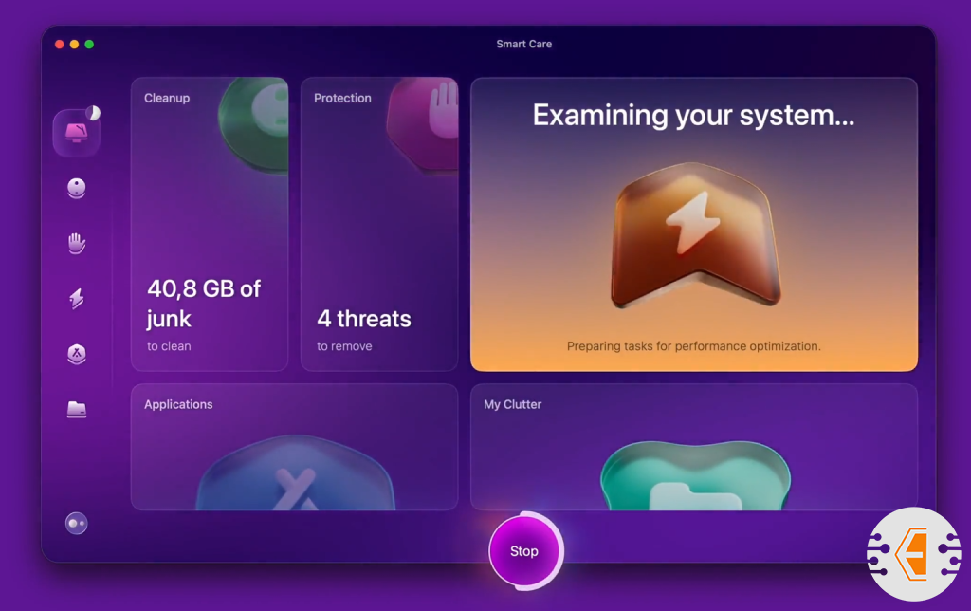Open the assistant icon at the sidebar bottom
This screenshot has height=611, width=971.
[x=77, y=523]
